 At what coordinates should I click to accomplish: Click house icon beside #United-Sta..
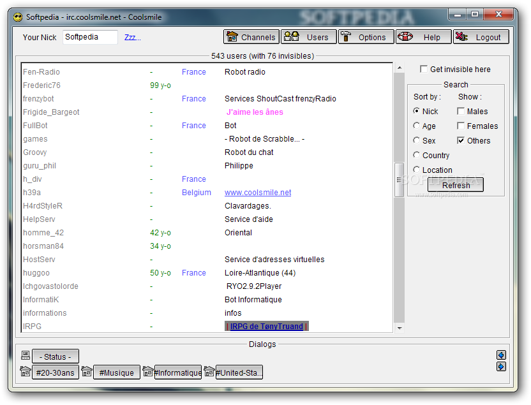(209, 371)
